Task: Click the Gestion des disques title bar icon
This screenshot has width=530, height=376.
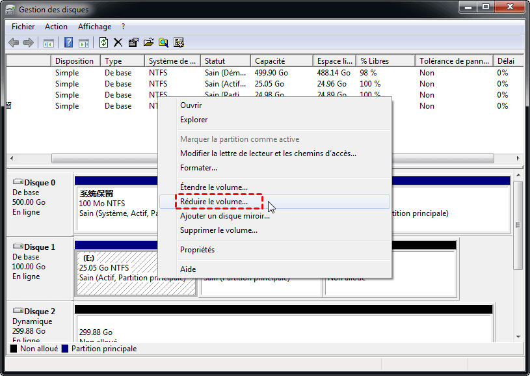Action: pos(10,10)
